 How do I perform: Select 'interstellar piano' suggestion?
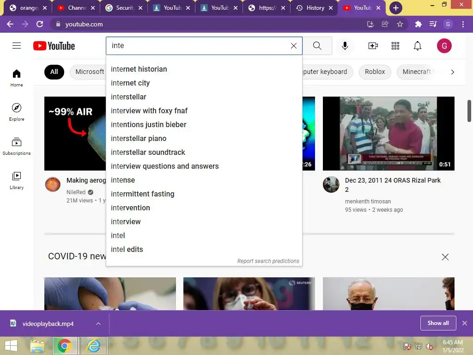coord(204,139)
